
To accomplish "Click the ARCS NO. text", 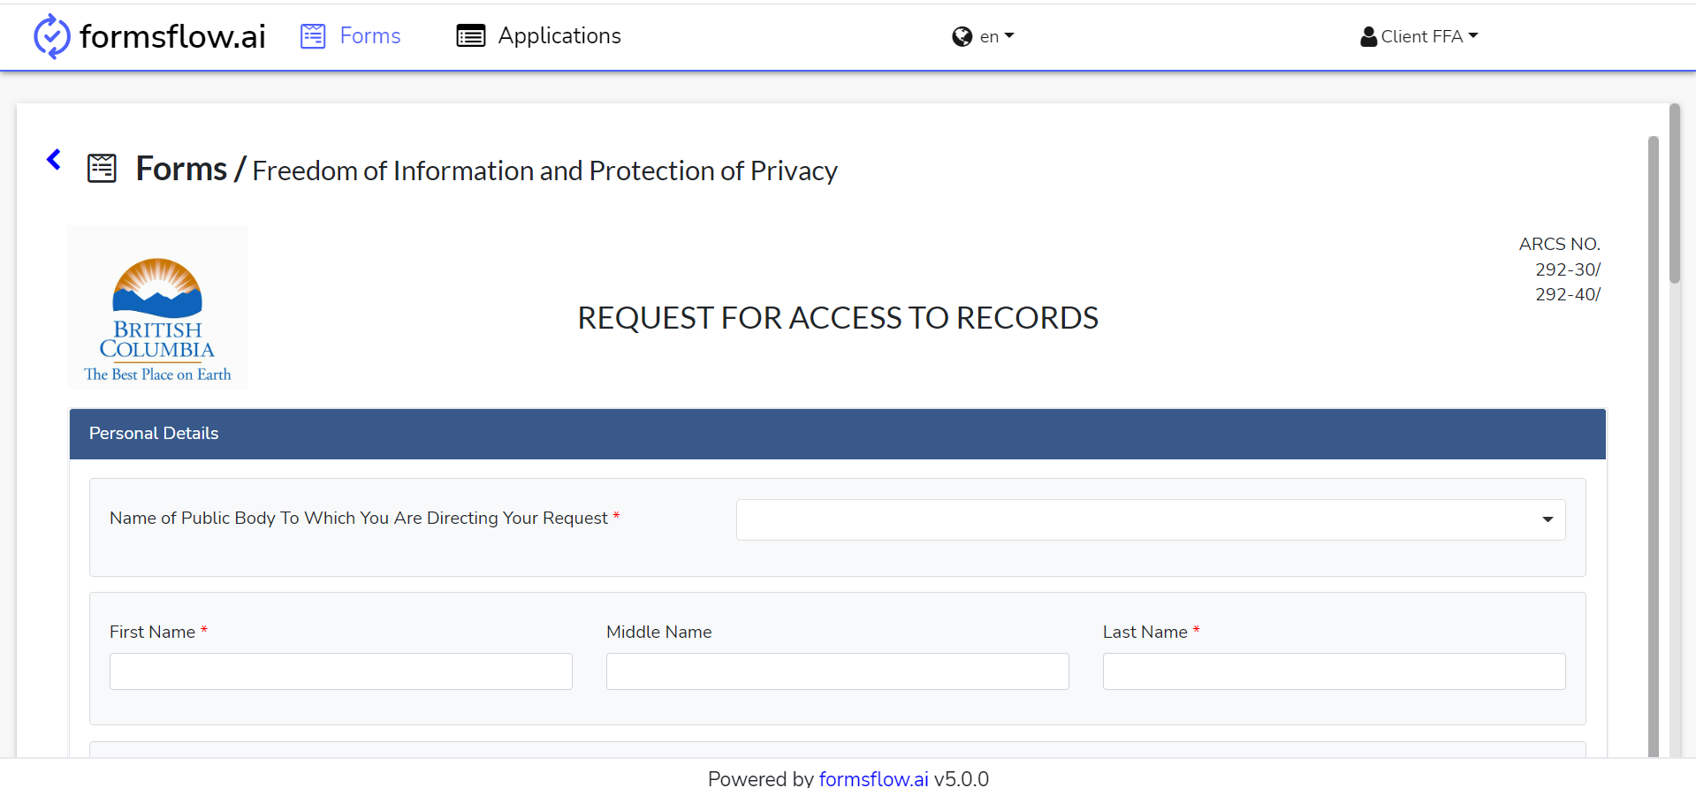I will (1560, 244).
